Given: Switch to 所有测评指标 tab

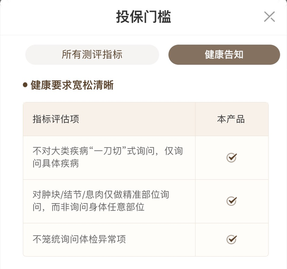Looking at the screenshot, I should [92, 54].
